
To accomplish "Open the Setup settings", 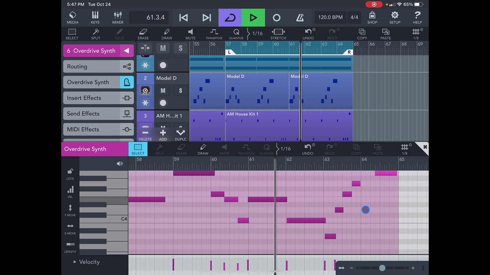I will pos(395,18).
